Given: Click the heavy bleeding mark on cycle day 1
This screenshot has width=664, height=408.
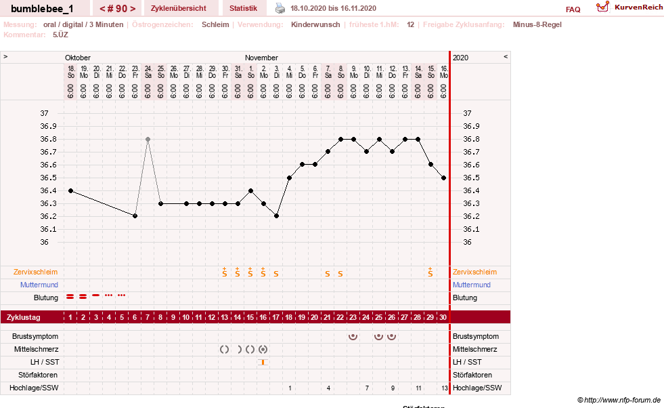Looking at the screenshot, I should click(x=70, y=296).
